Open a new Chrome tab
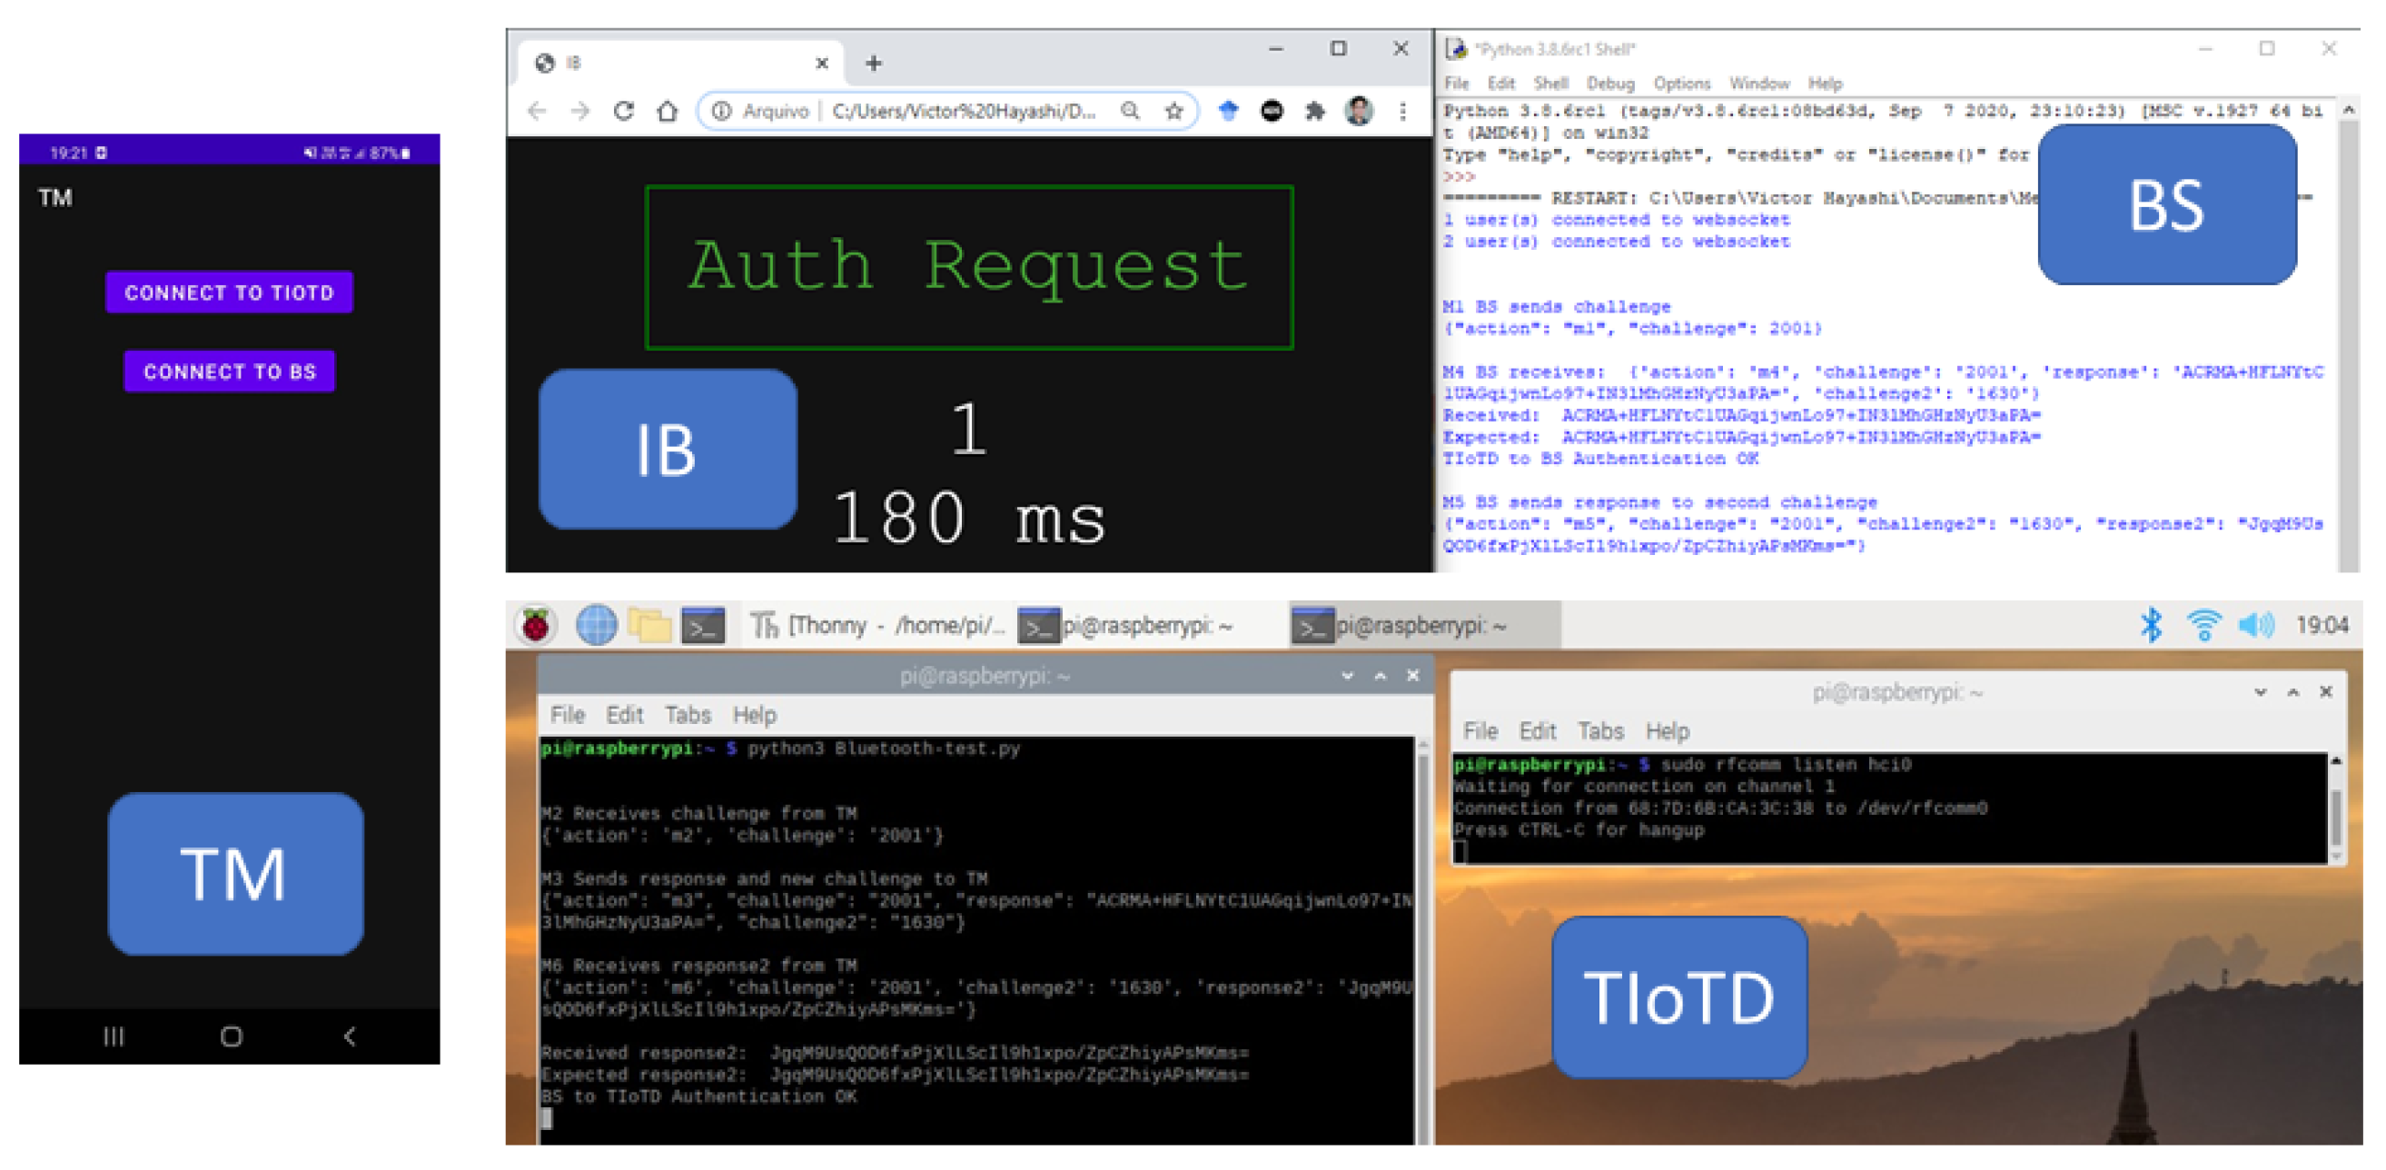This screenshot has height=1170, width=2386. (873, 63)
